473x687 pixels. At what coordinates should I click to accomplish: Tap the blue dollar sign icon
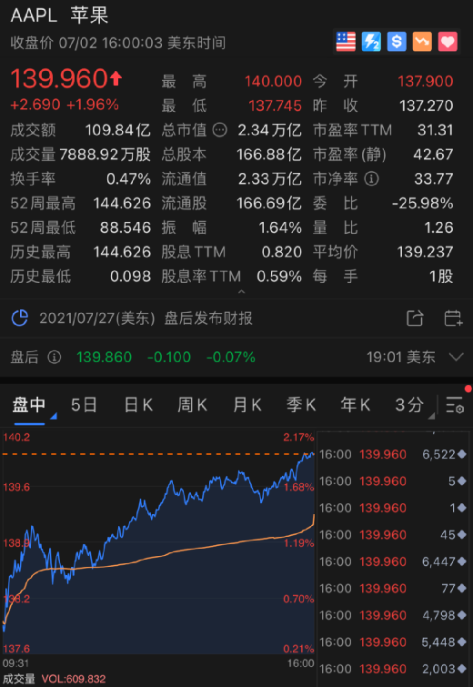click(397, 42)
